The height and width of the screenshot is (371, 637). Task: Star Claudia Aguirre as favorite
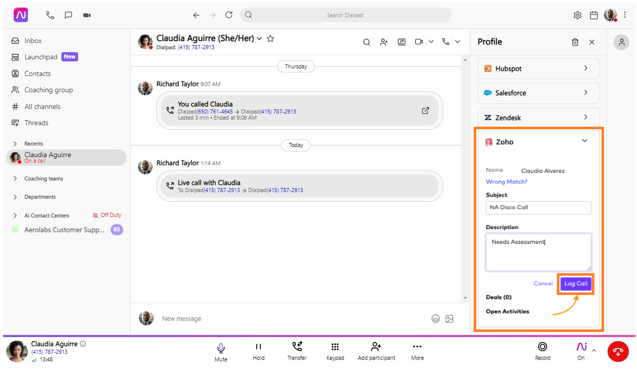[x=270, y=39]
